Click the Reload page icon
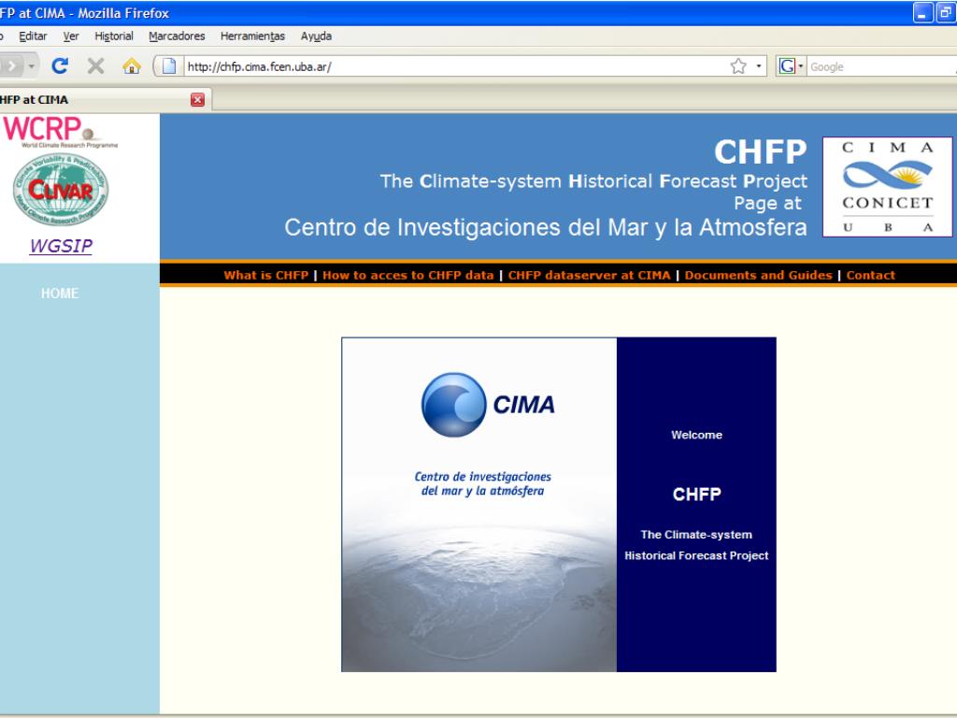The height and width of the screenshot is (718, 957). click(x=60, y=65)
